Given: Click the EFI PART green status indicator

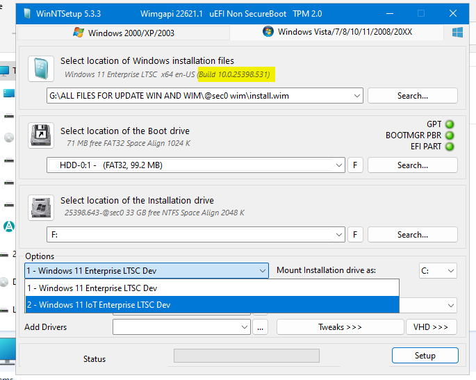Looking at the screenshot, I should coord(450,147).
